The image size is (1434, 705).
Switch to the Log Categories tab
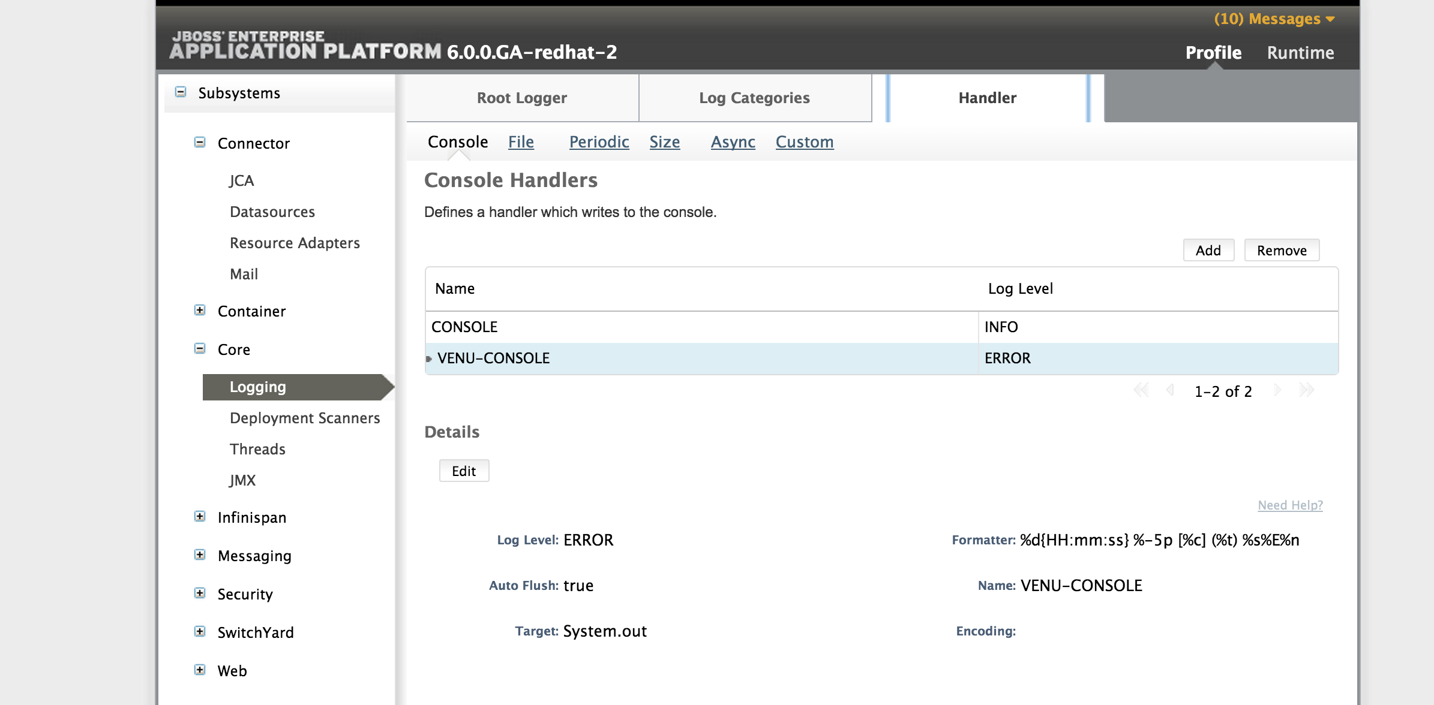pyautogui.click(x=755, y=98)
